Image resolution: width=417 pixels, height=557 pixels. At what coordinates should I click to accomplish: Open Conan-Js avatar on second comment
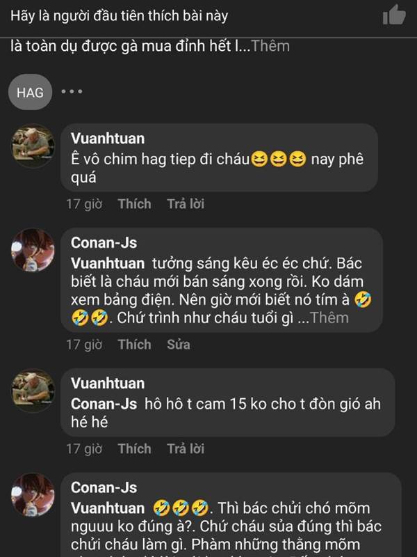coord(33,250)
